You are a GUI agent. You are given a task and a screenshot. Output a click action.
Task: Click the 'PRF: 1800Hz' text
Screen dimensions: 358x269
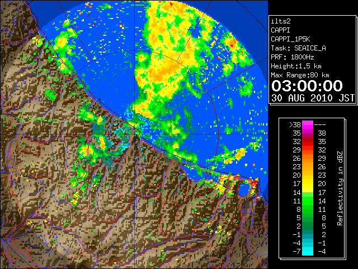(x=292, y=57)
